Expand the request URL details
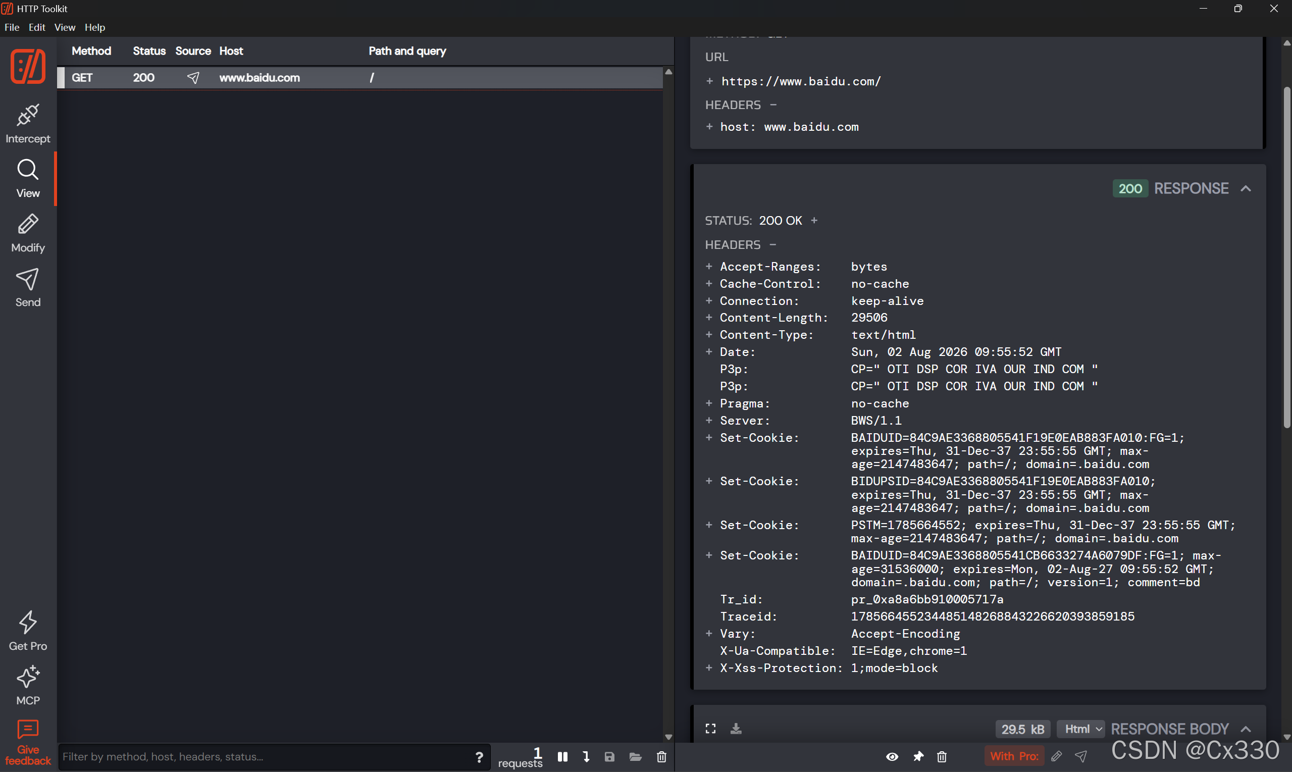 point(709,81)
